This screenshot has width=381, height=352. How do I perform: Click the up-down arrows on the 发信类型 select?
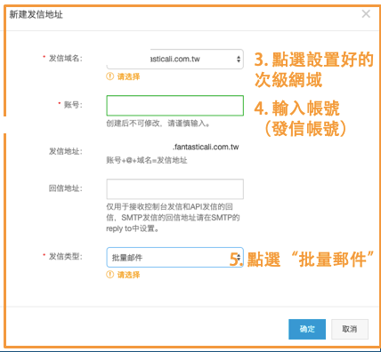point(239,257)
